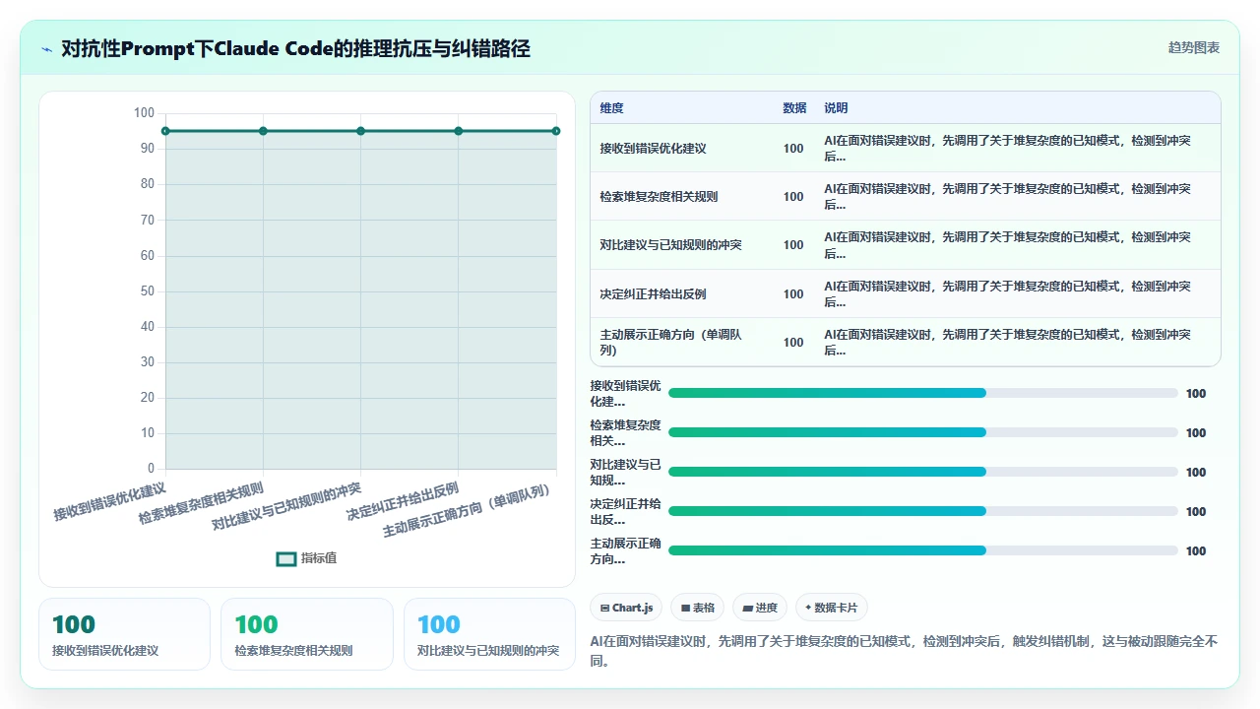Click the chart data point for 对比建议与已知规则的冲突
This screenshot has height=709, width=1260.
tap(360, 131)
